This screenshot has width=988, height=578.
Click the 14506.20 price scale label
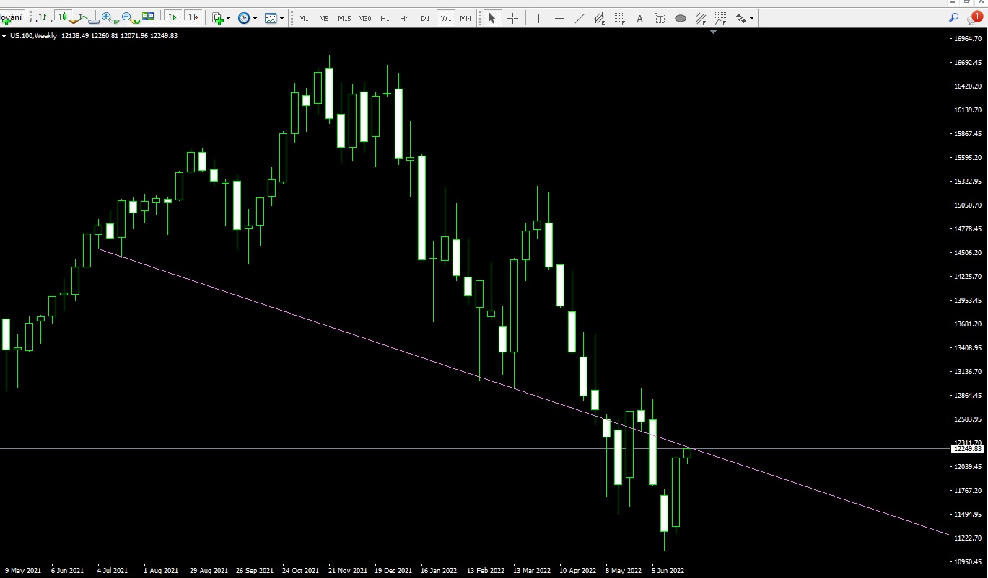click(968, 253)
